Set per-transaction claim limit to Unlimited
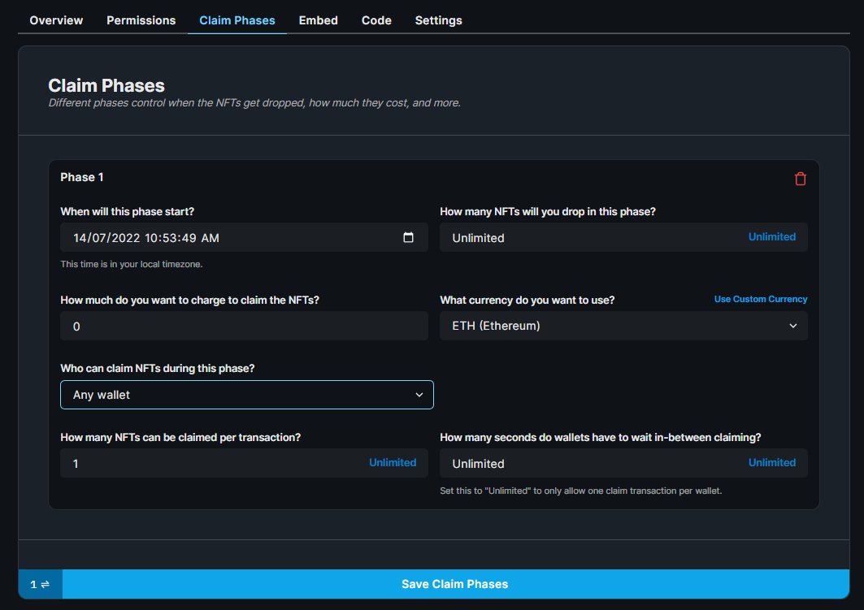The width and height of the screenshot is (864, 610). (x=393, y=462)
